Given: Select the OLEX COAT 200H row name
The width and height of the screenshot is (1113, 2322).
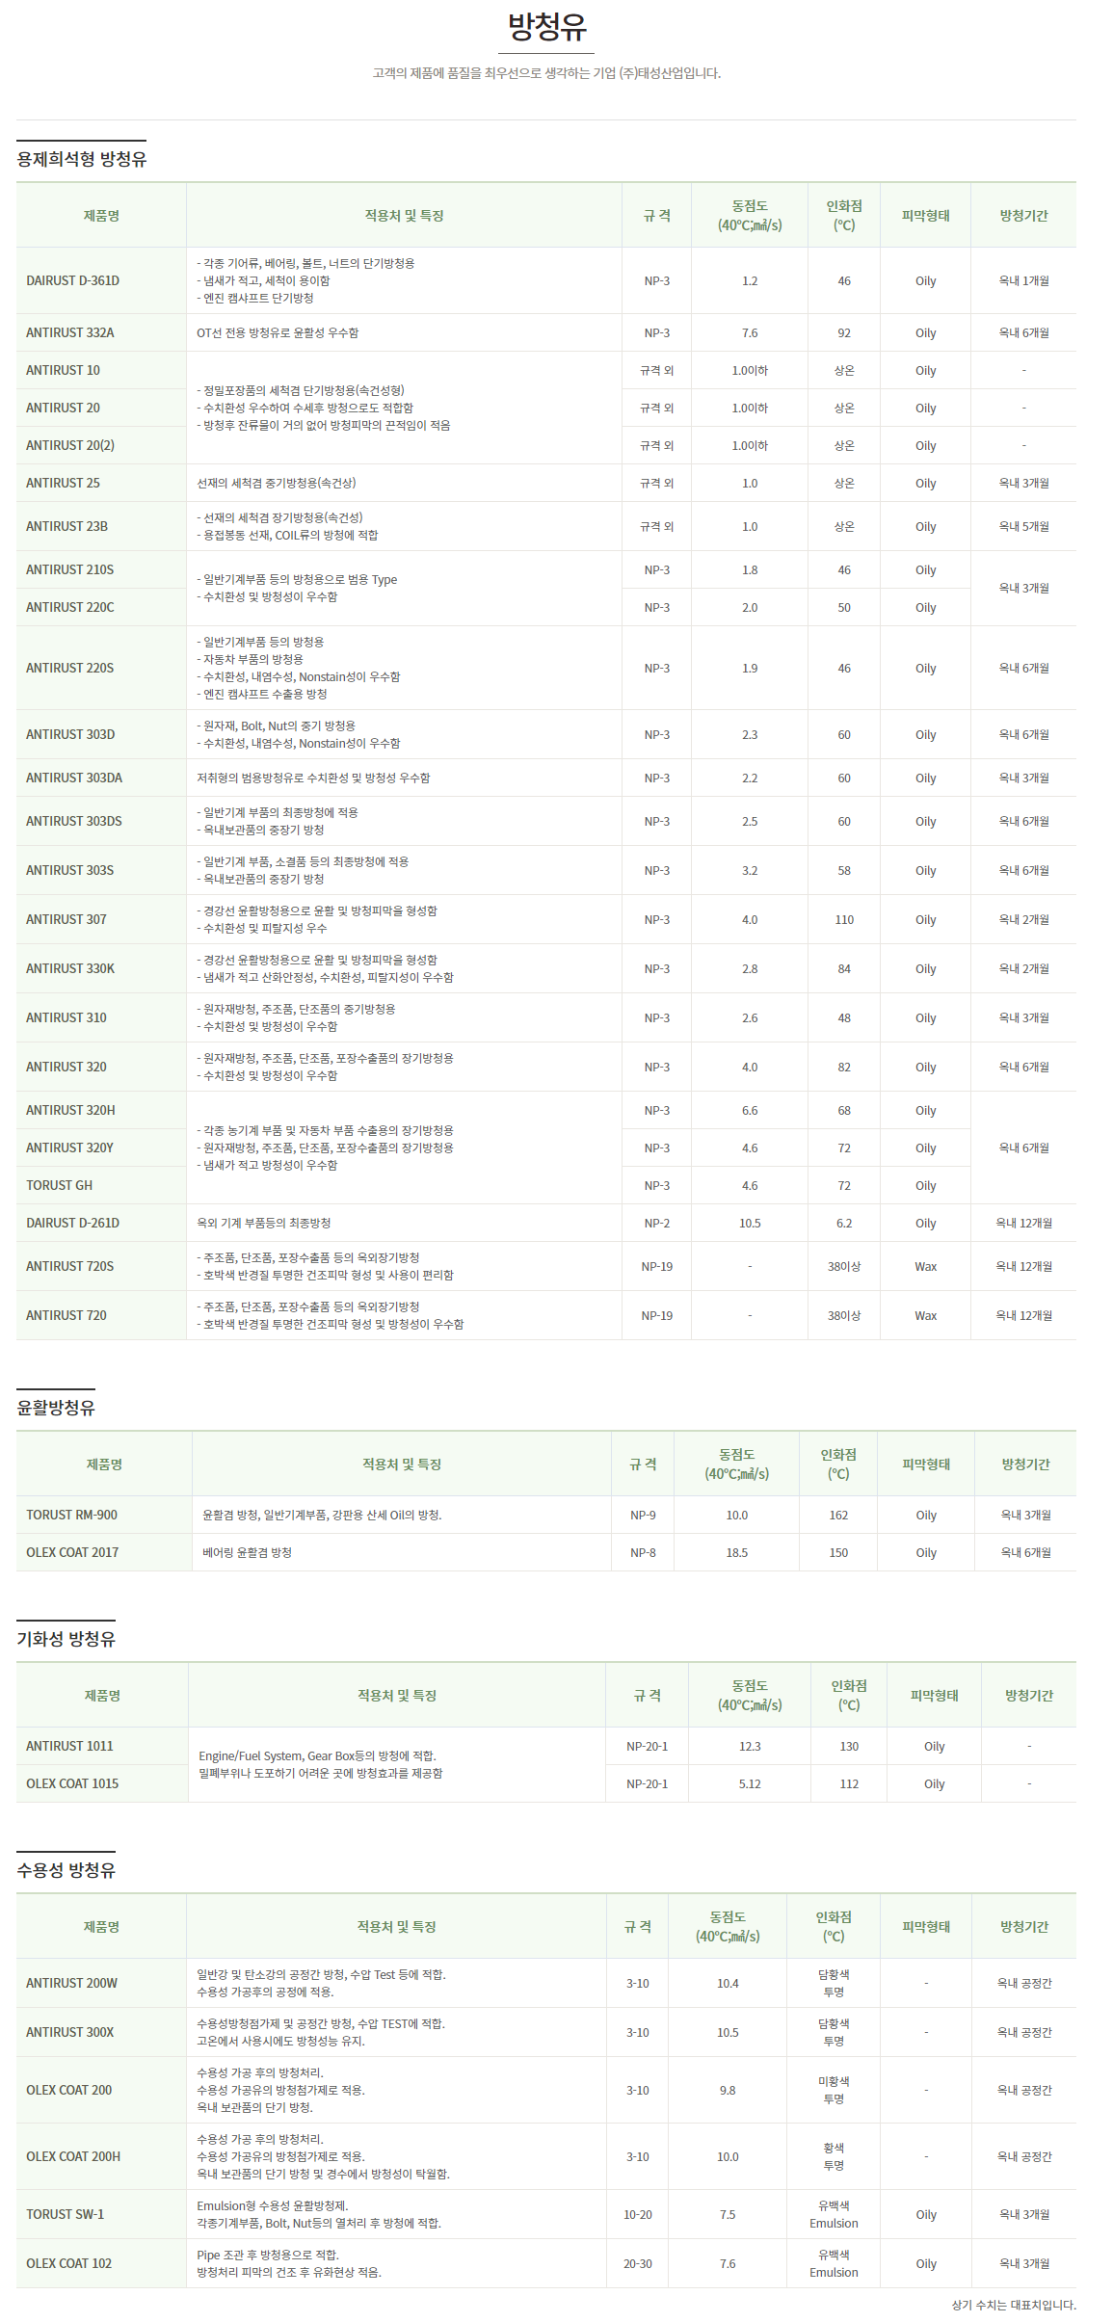Looking at the screenshot, I should coord(74,2157).
